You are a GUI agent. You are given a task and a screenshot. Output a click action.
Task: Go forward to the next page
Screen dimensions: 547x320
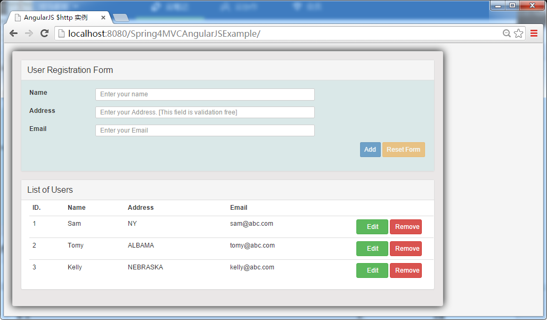(x=29, y=34)
